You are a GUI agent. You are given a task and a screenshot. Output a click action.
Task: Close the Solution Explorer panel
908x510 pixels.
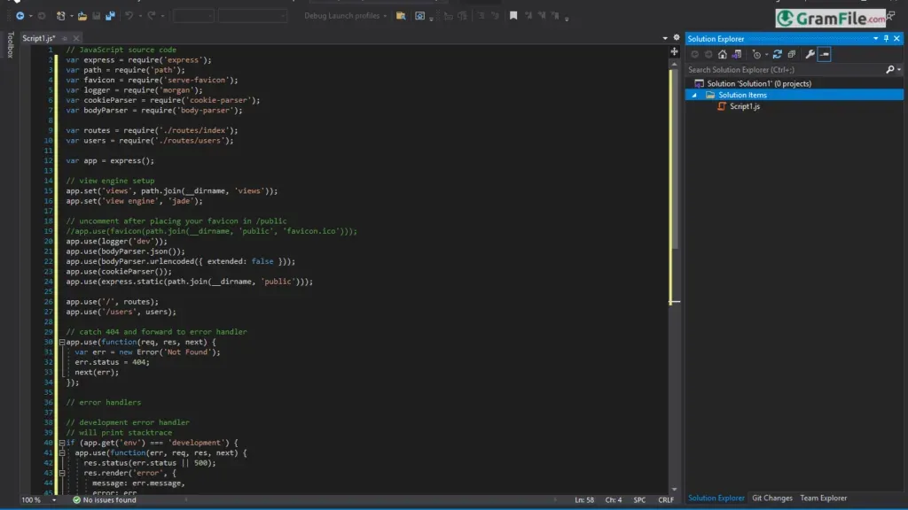click(x=896, y=39)
